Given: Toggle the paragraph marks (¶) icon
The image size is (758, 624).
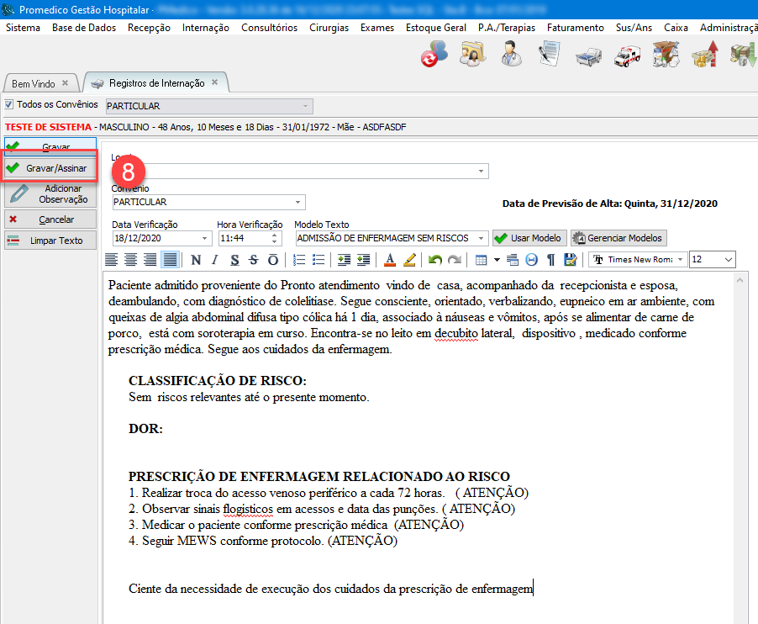Looking at the screenshot, I should [551, 260].
